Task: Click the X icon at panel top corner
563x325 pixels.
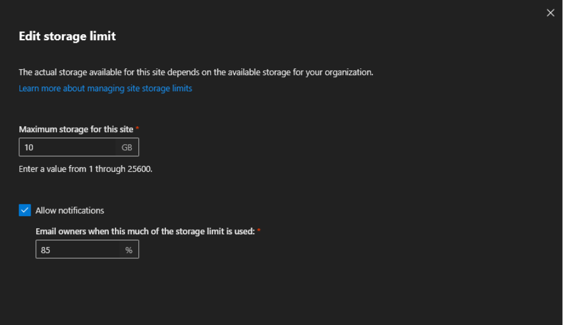Action: coord(550,13)
